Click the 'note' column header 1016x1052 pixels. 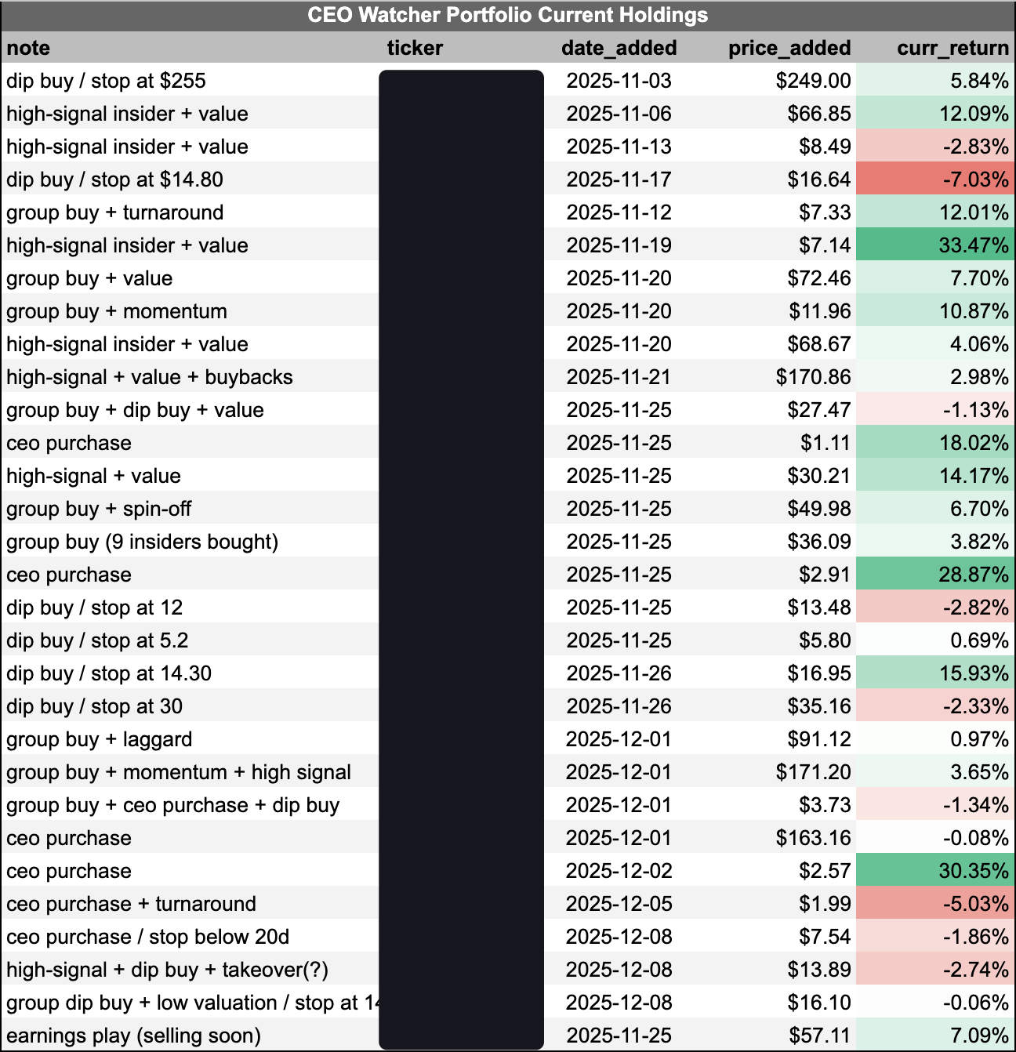pos(28,48)
